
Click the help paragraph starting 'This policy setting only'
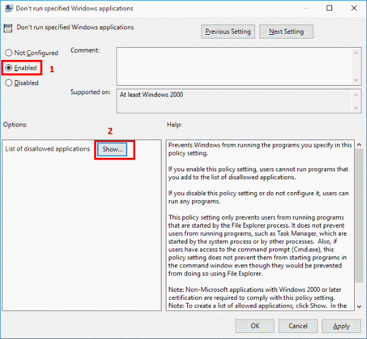click(x=258, y=245)
